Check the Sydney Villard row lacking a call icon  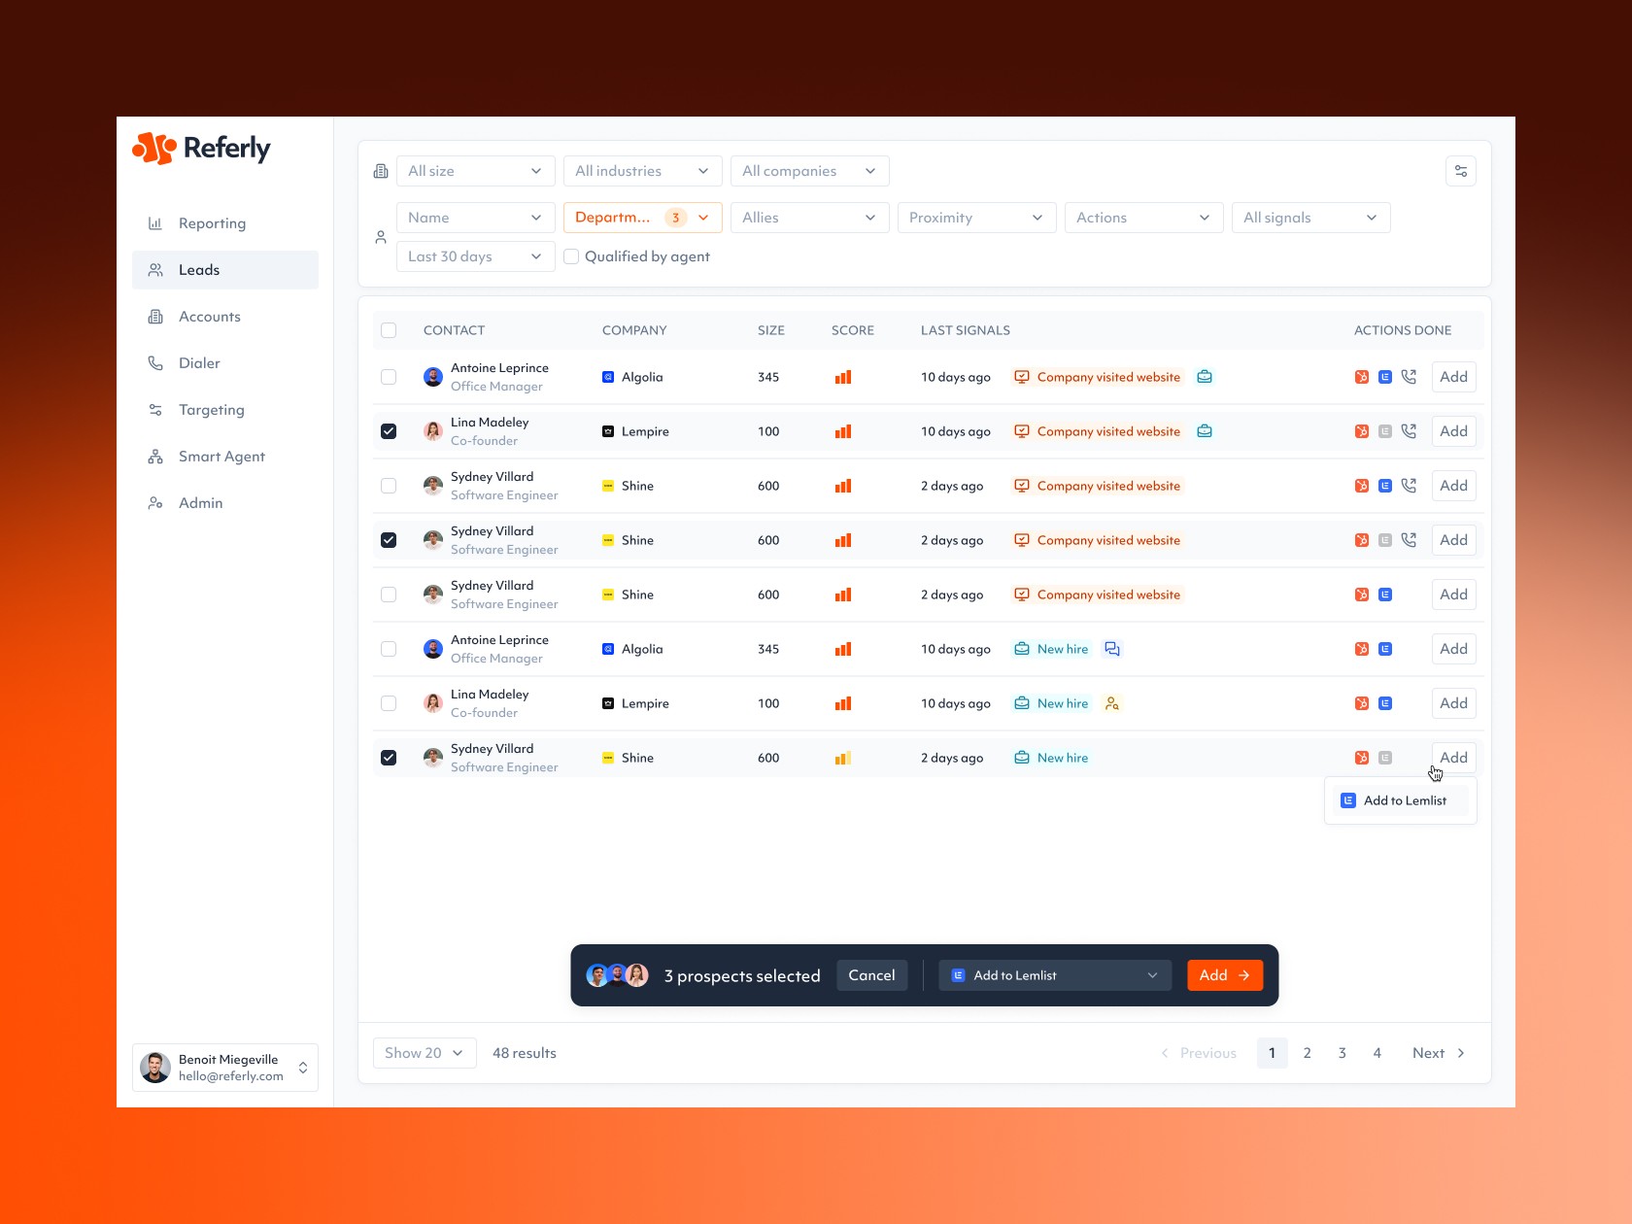pyautogui.click(x=389, y=595)
